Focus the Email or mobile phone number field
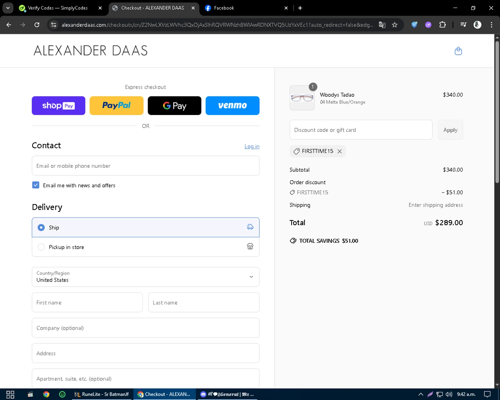The height and width of the screenshot is (400, 500). click(x=145, y=166)
